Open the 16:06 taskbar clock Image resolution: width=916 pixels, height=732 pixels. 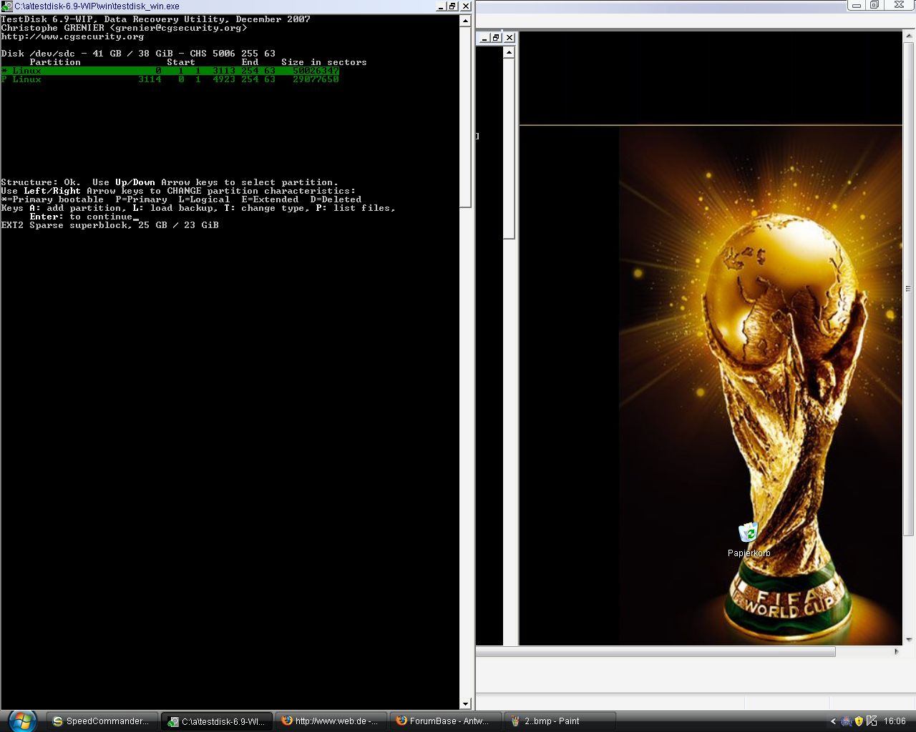895,721
